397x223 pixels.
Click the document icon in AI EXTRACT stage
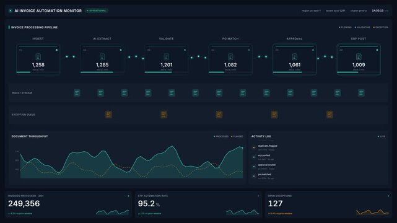(x=102, y=57)
